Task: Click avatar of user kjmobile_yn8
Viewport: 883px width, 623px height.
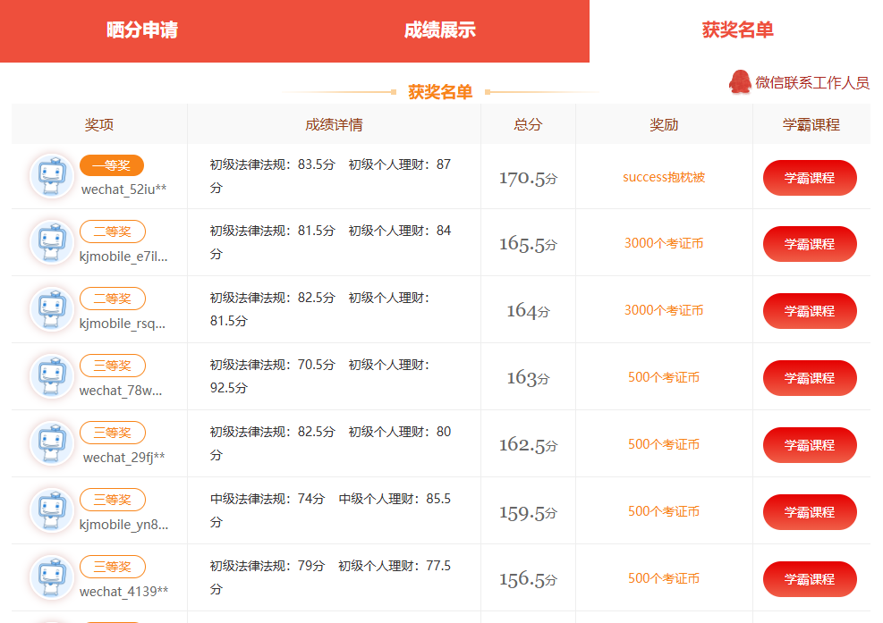Action: pos(52,511)
